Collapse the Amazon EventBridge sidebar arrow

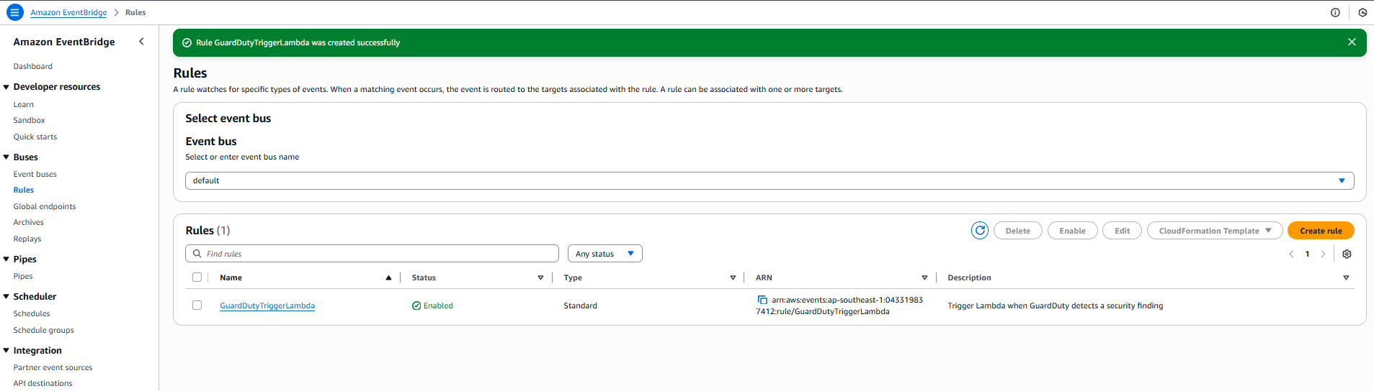pos(141,42)
